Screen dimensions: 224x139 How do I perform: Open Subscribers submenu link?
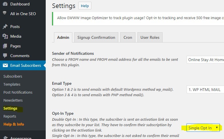(13, 76)
